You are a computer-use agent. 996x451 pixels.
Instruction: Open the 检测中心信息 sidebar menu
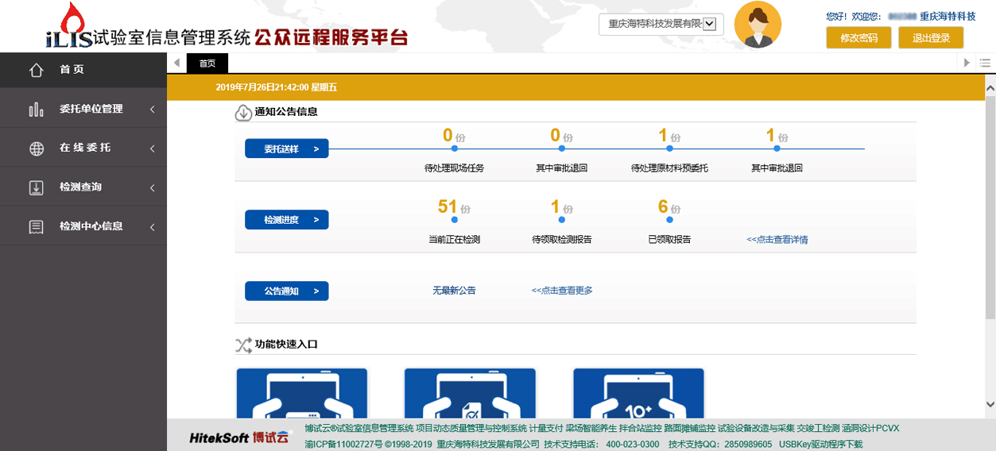(91, 226)
